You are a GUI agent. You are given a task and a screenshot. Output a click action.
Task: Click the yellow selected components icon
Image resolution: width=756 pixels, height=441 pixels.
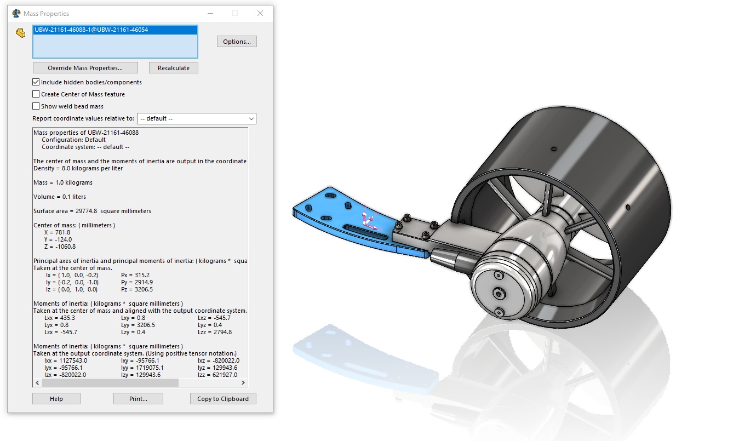(x=21, y=33)
